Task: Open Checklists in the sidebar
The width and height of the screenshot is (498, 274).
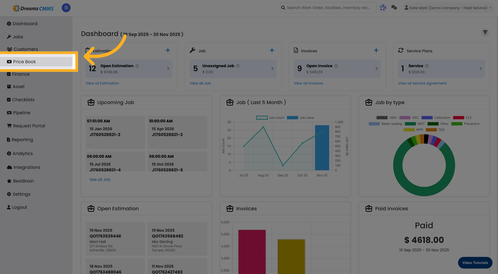Action: (x=21, y=100)
